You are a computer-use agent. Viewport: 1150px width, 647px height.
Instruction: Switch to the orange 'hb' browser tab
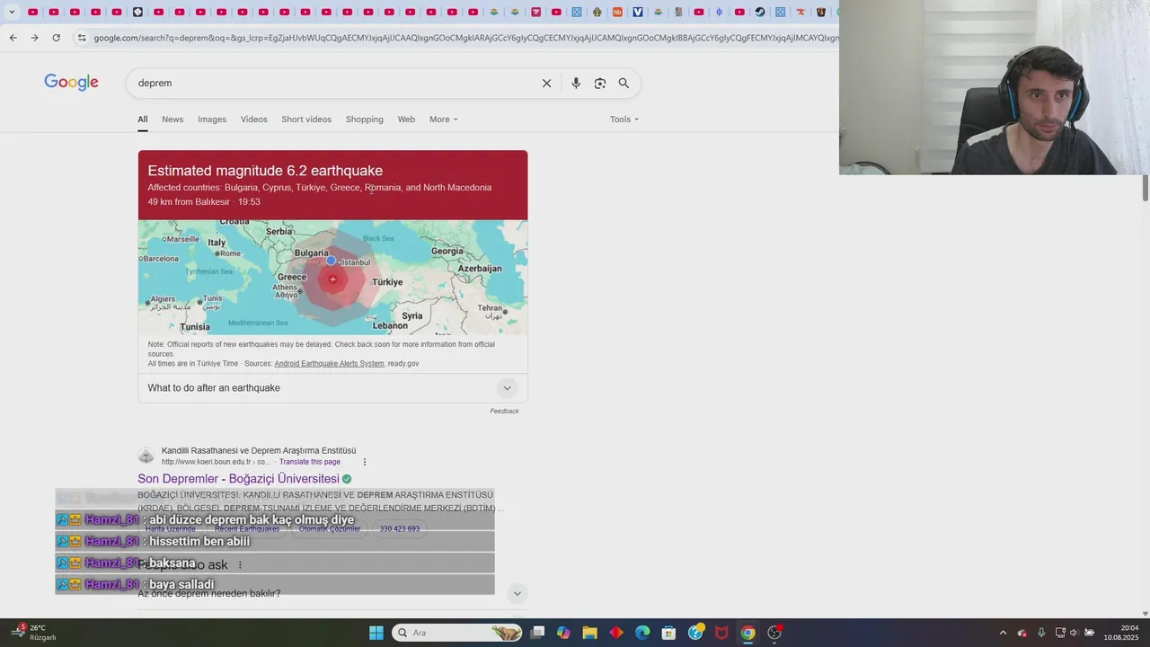click(617, 12)
